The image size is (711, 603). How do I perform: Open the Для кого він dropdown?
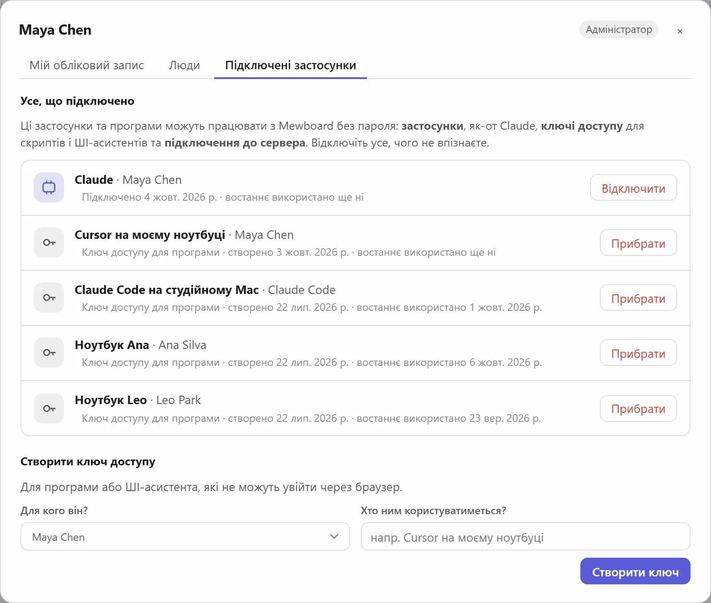point(185,536)
